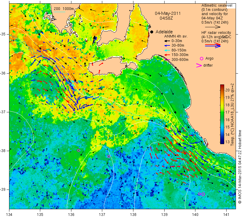This screenshot has width=242, height=218.
Task: Click the '04-May-2011' date text
Action: [x=168, y=13]
